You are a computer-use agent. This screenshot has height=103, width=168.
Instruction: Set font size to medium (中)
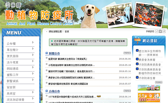click(160, 32)
